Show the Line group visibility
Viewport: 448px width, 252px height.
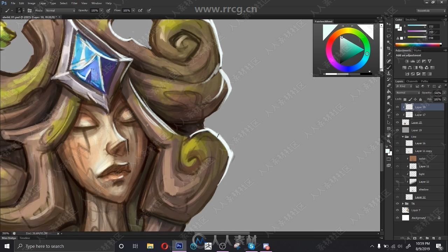tap(397, 136)
